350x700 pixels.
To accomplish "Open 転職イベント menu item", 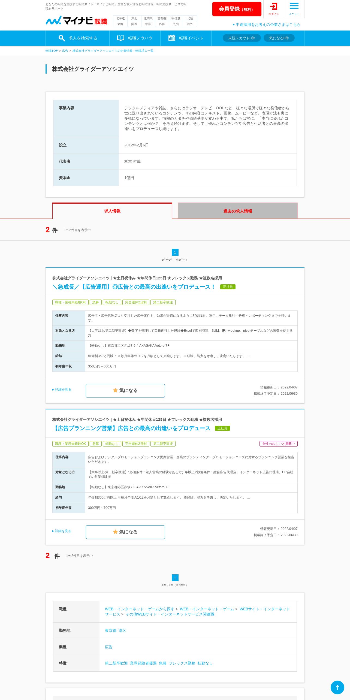I will tap(186, 38).
